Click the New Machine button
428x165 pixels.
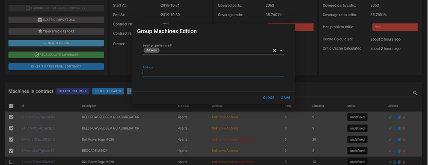tap(56, 43)
